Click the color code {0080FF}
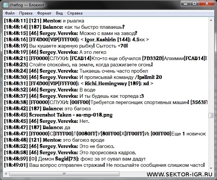Screen dimensions: 217x180 [87, 134]
